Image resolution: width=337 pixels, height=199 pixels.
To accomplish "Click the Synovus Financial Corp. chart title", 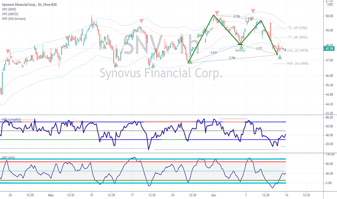I will click(x=29, y=4).
